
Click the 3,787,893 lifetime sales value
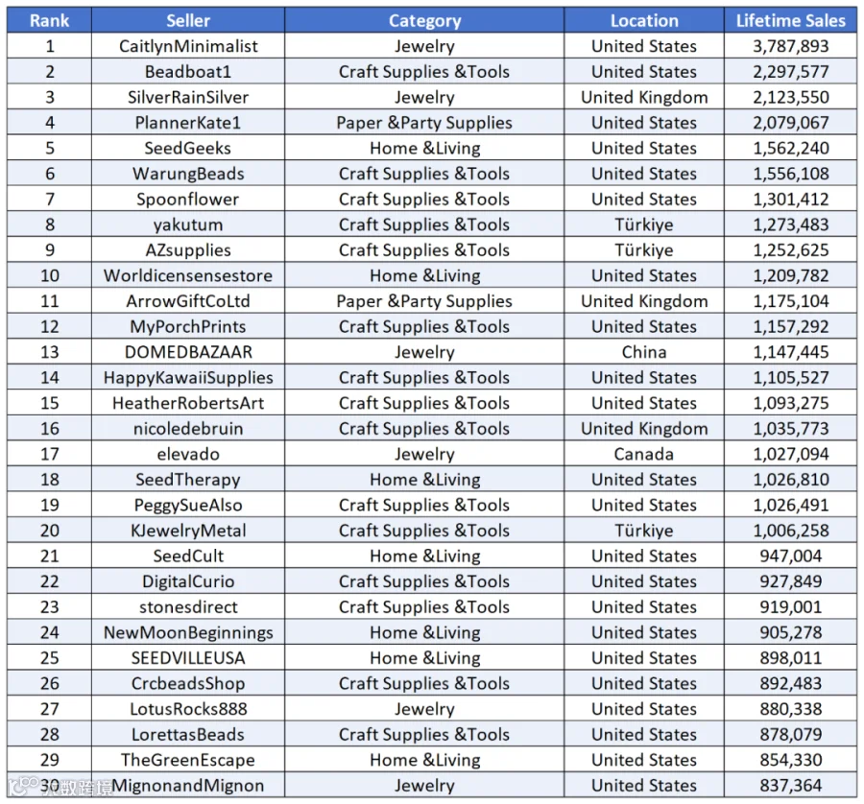(x=790, y=46)
